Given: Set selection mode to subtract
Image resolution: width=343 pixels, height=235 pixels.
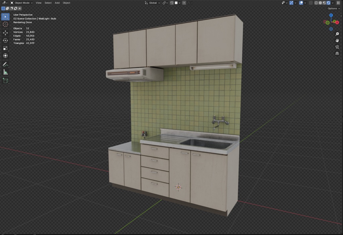Looking at the screenshot, I should click(x=11, y=8).
